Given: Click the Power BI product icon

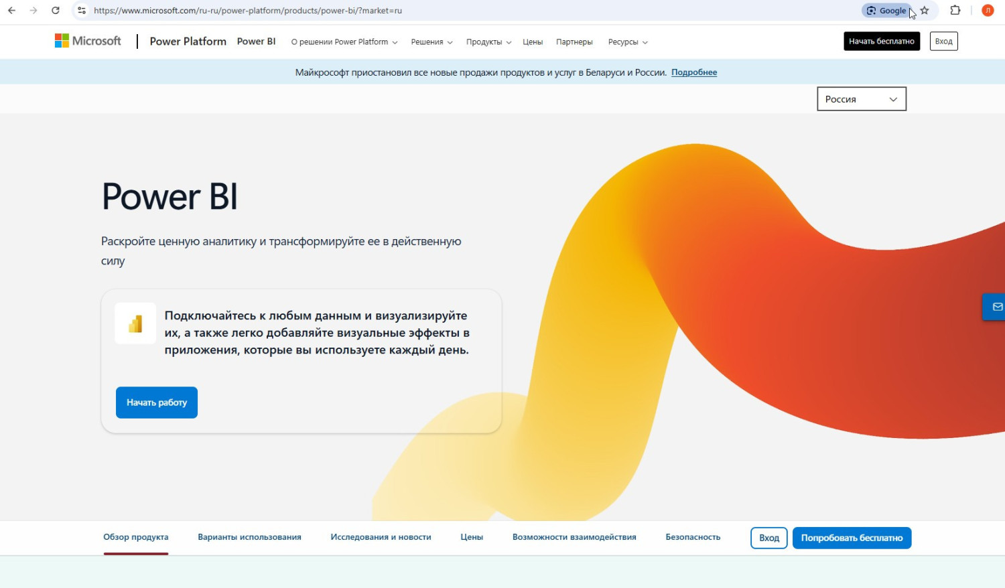Looking at the screenshot, I should (x=135, y=323).
